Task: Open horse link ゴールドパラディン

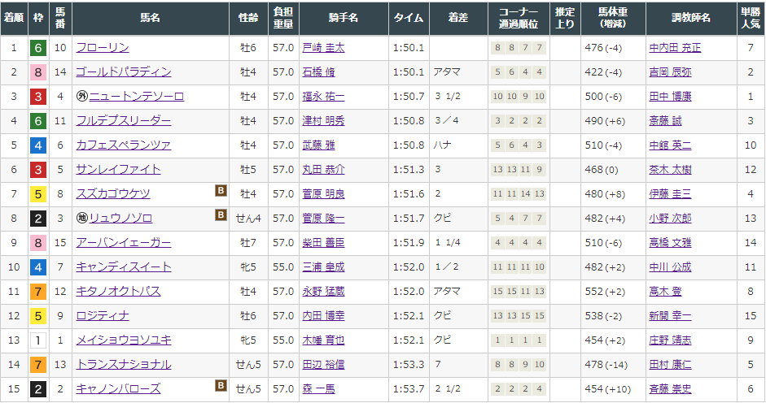Action: pos(124,72)
